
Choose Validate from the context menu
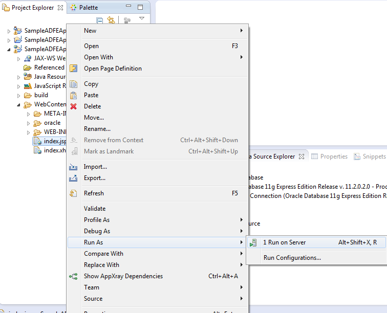tap(158, 209)
